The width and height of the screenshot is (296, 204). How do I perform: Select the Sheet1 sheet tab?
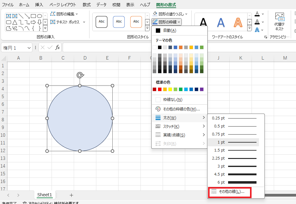pos(44,195)
